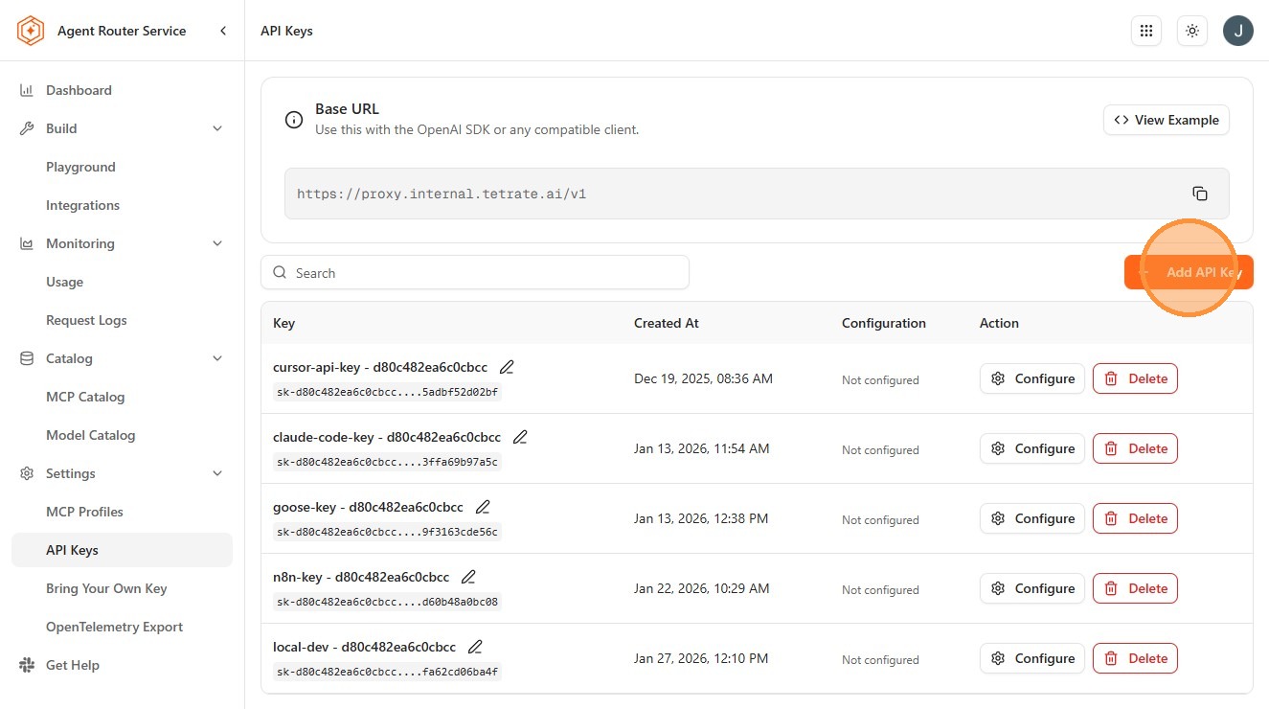This screenshot has width=1269, height=709.
Task: Collapse the sidebar with the chevron arrow
Action: coord(223,31)
